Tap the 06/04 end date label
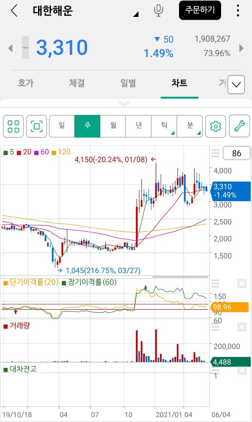 221,414
